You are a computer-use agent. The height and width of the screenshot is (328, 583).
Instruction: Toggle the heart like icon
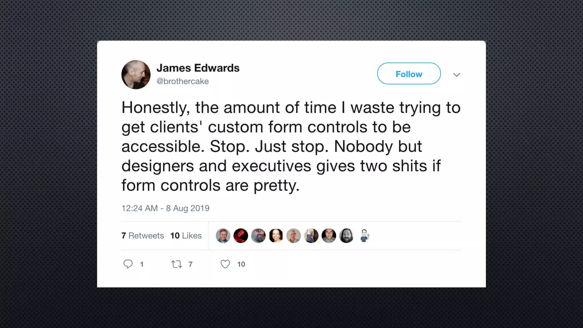pos(225,264)
